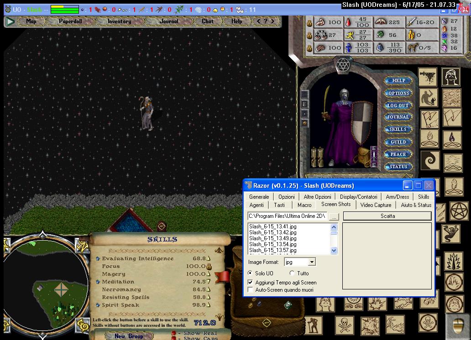
Task: Click the bloody sword spell icon
Action: (428, 77)
